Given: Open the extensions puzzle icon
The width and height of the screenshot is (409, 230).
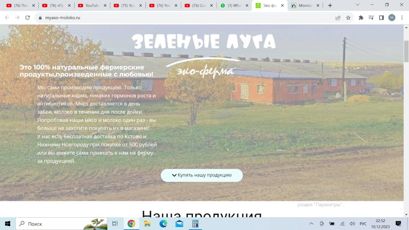Looking at the screenshot, I should (361, 18).
